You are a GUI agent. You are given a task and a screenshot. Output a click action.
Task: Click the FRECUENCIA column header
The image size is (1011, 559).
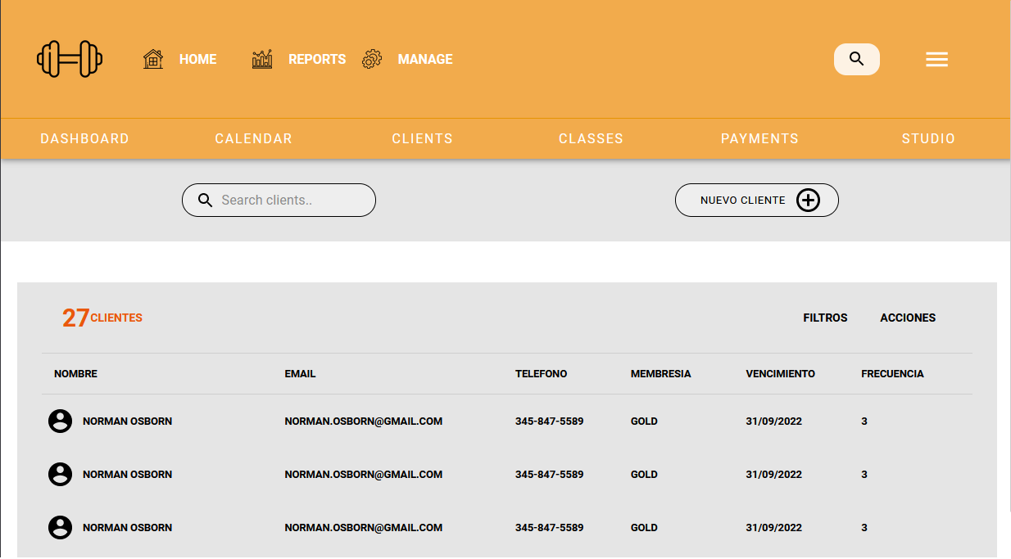[893, 374]
